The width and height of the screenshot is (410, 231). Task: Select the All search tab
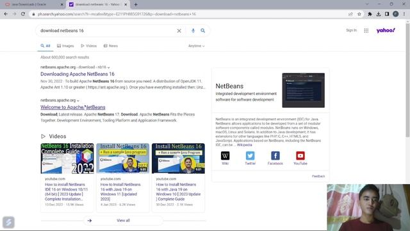(x=45, y=46)
